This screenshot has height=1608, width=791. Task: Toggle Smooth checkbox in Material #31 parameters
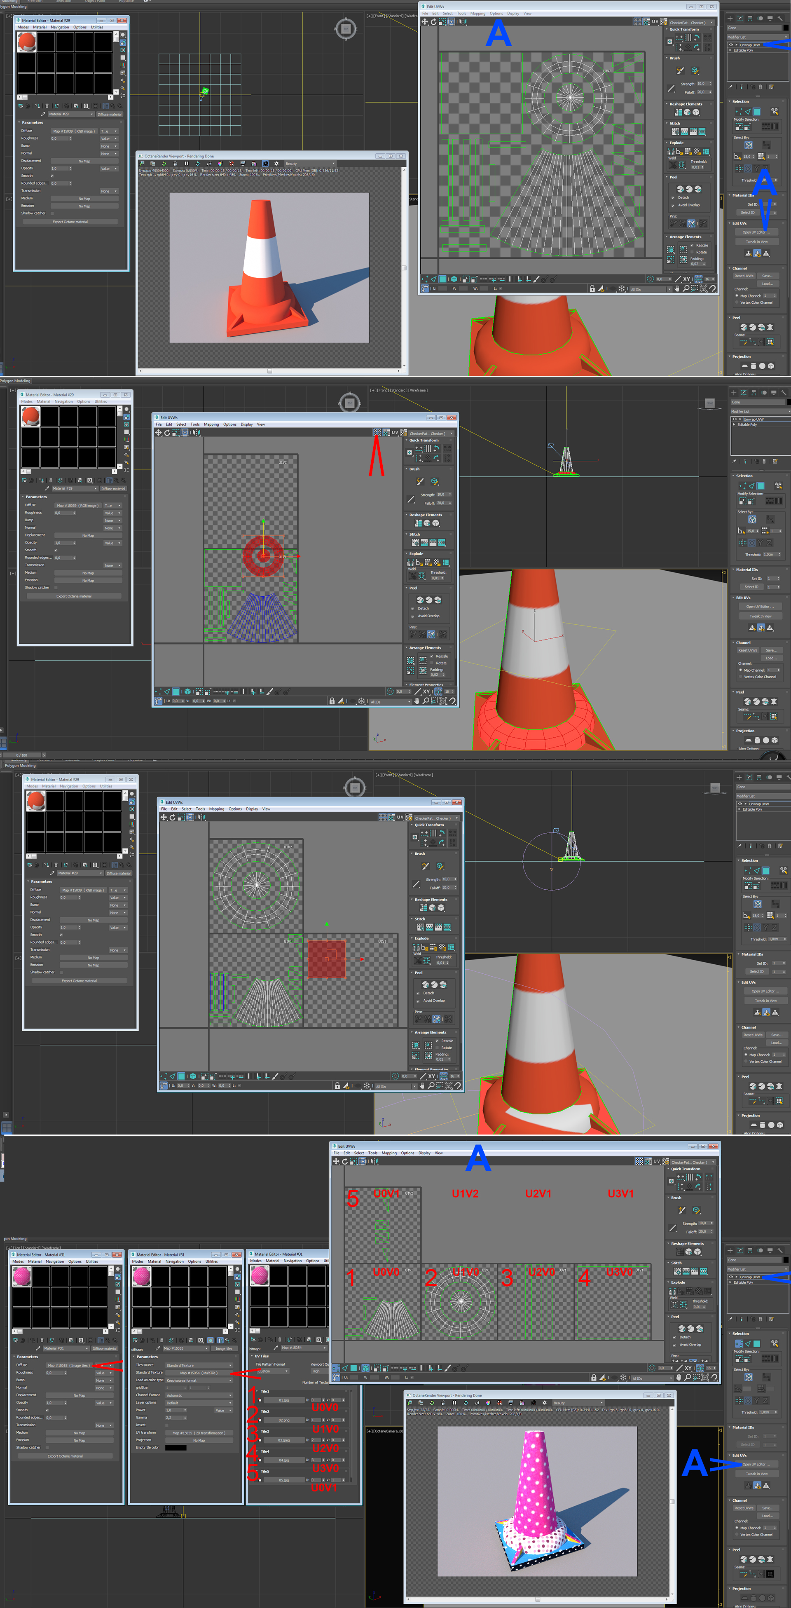tap(47, 1411)
